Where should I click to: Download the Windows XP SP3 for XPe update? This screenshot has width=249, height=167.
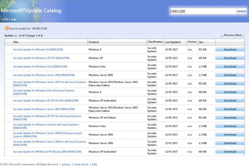pyautogui.click(x=230, y=100)
